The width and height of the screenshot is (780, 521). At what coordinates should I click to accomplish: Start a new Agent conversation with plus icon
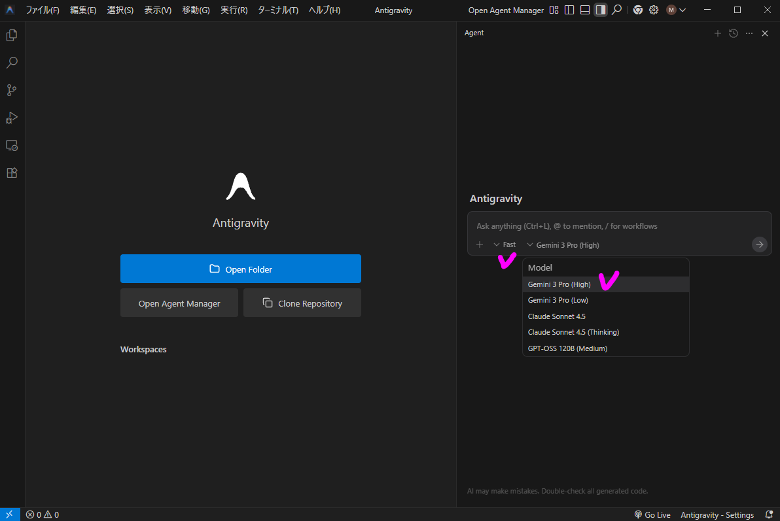click(717, 33)
